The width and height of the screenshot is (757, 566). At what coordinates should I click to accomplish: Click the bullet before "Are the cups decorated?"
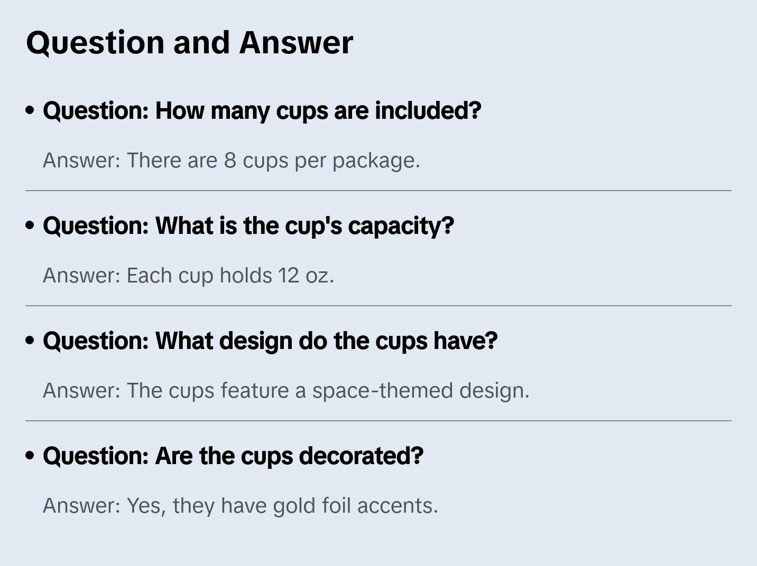pyautogui.click(x=30, y=456)
